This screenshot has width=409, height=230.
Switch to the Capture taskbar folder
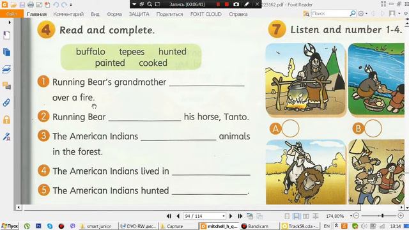(178, 226)
